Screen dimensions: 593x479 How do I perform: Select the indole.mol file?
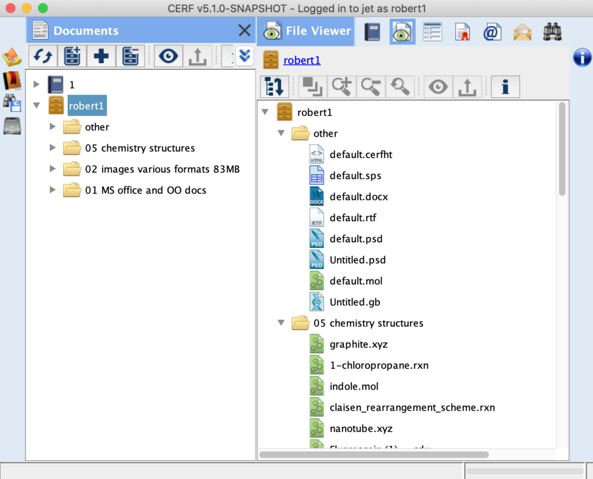point(353,386)
